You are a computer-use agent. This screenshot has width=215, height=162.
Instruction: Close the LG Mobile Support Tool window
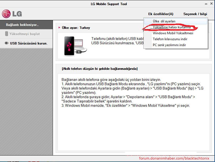211,4
